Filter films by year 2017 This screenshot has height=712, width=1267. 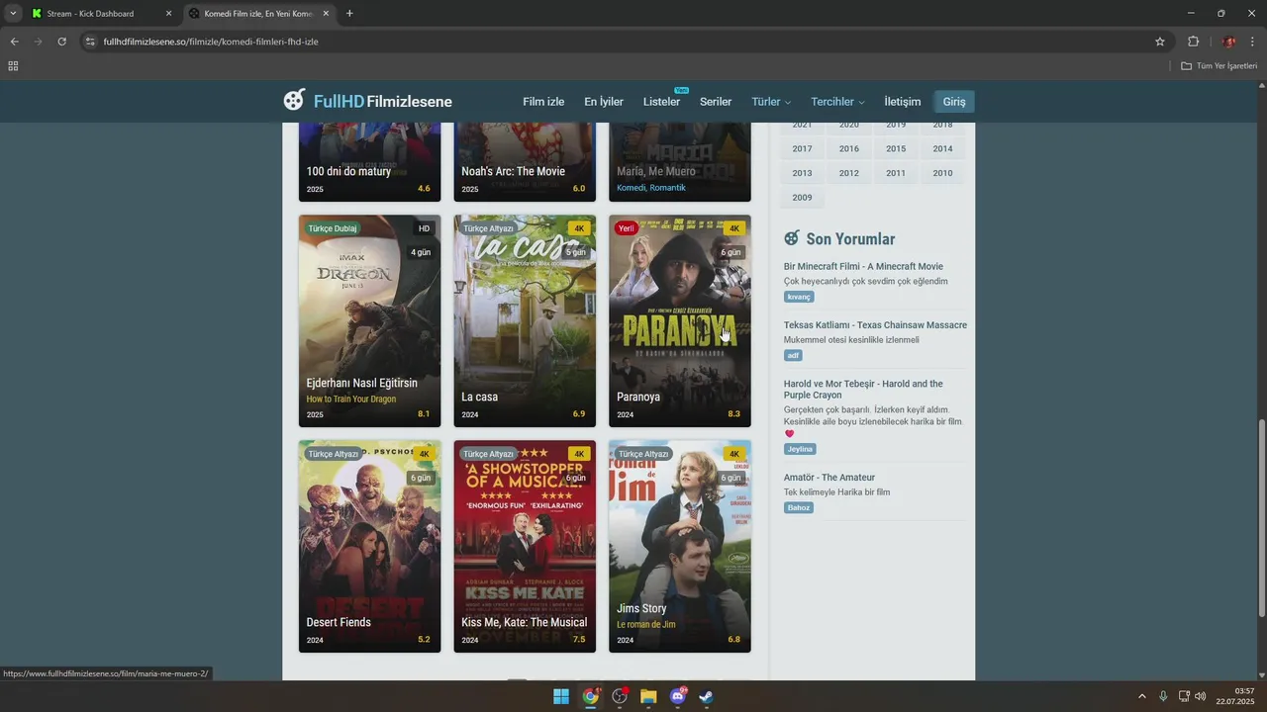coord(802,148)
